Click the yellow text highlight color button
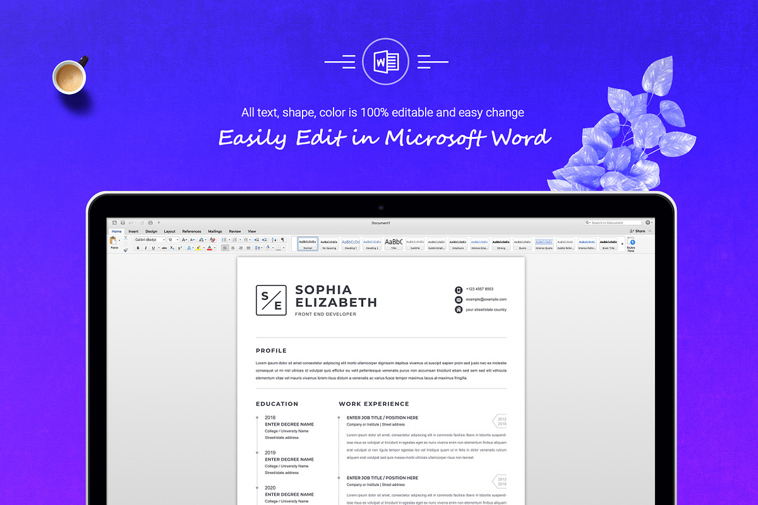 point(198,248)
